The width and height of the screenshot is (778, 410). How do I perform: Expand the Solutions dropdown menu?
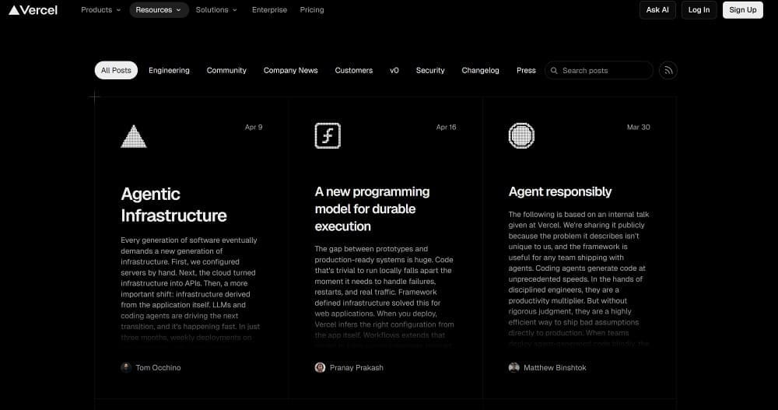(216, 10)
